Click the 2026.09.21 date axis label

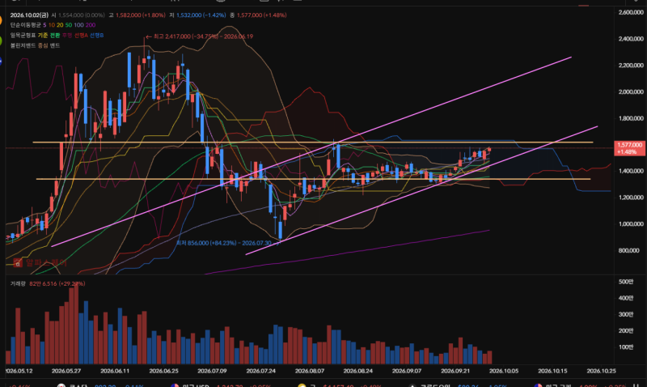455,371
